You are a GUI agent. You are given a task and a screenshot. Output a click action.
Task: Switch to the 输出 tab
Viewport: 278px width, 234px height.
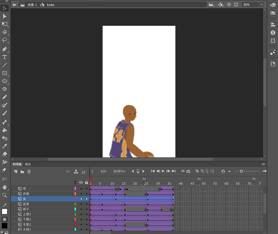(28, 164)
